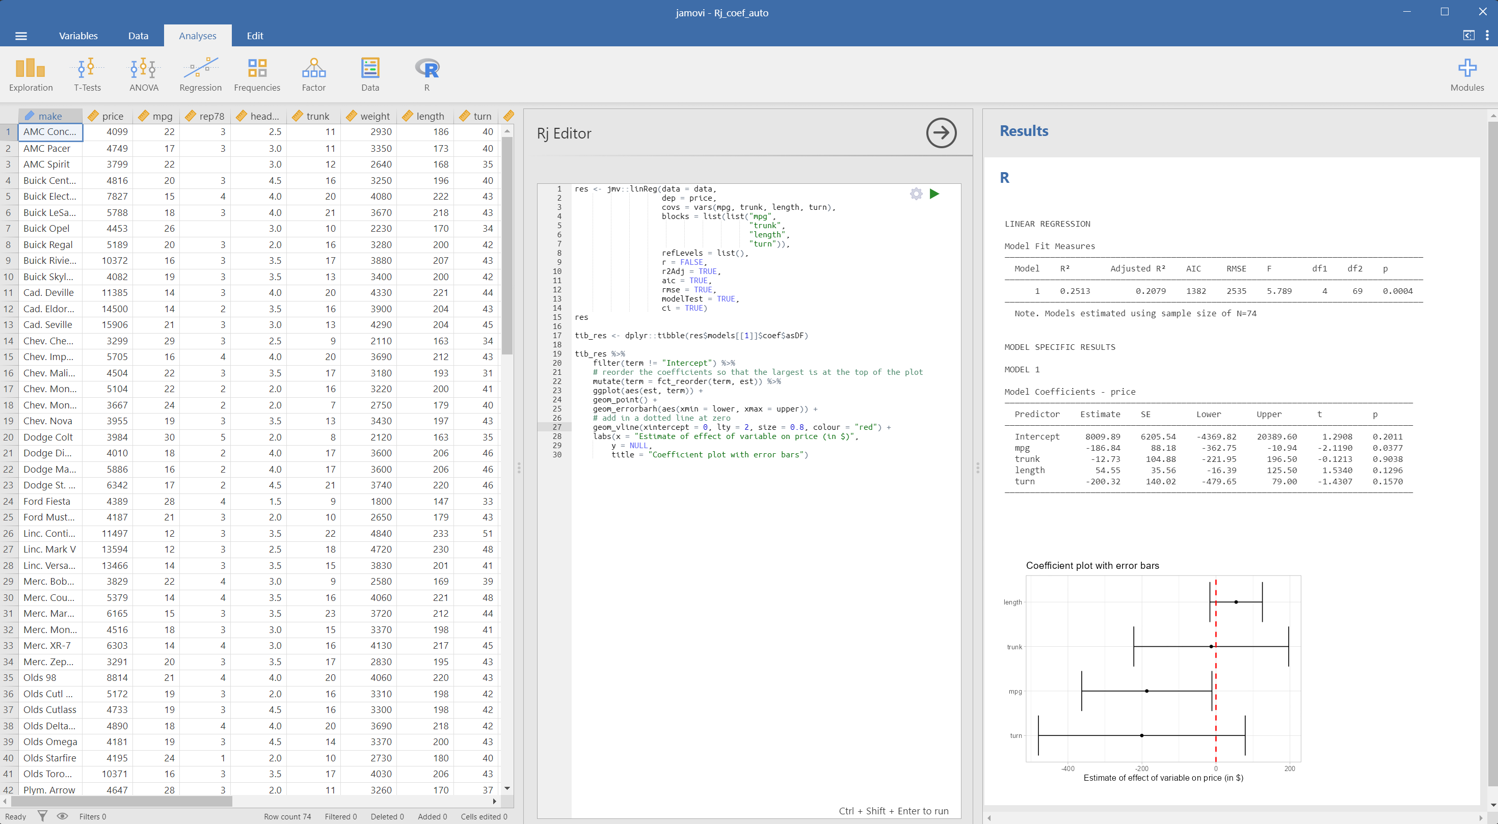Open the hamburger main menu
The height and width of the screenshot is (824, 1498).
21,36
